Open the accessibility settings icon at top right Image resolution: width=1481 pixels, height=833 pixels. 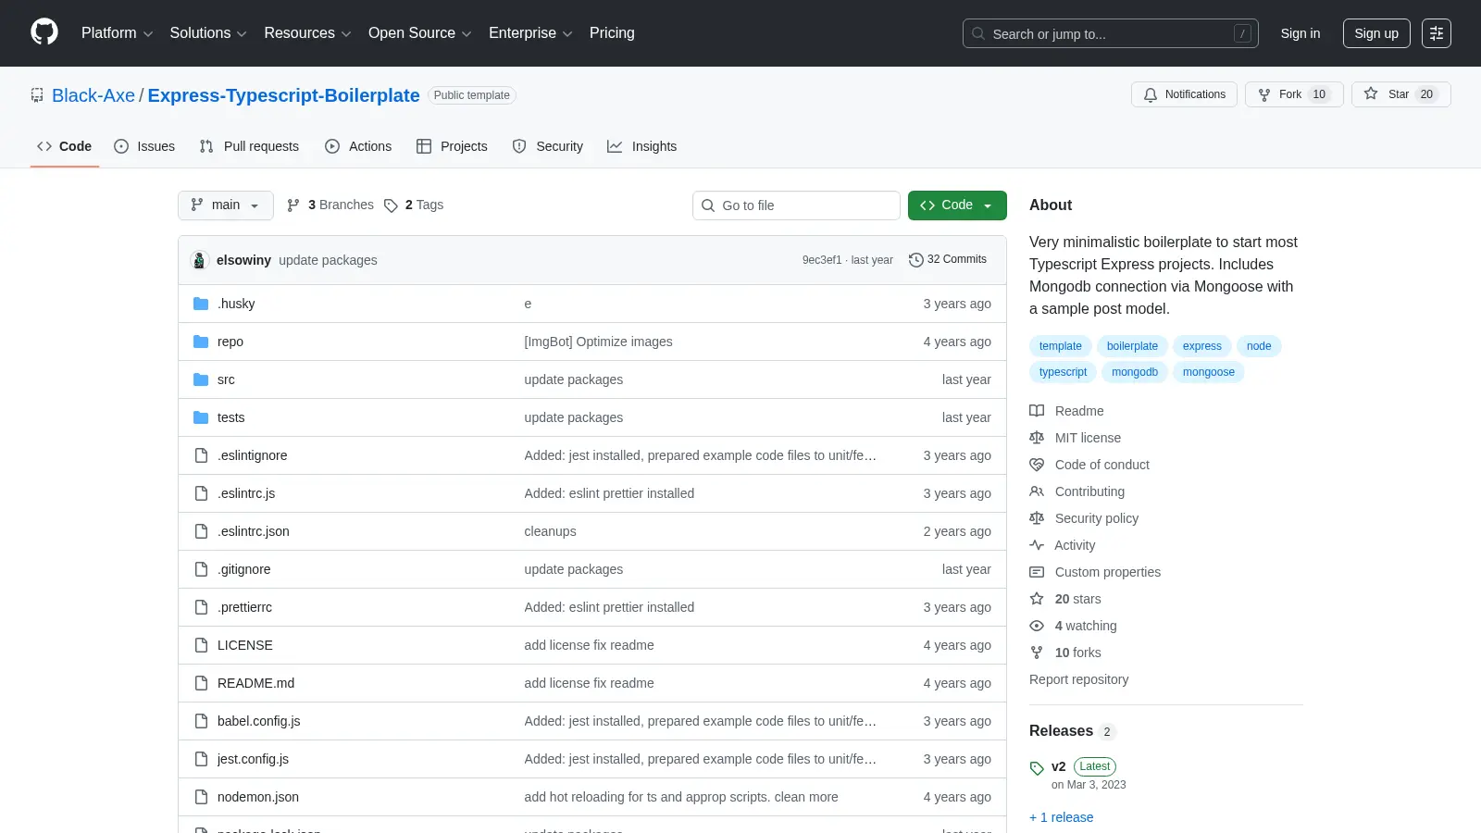coord(1437,33)
